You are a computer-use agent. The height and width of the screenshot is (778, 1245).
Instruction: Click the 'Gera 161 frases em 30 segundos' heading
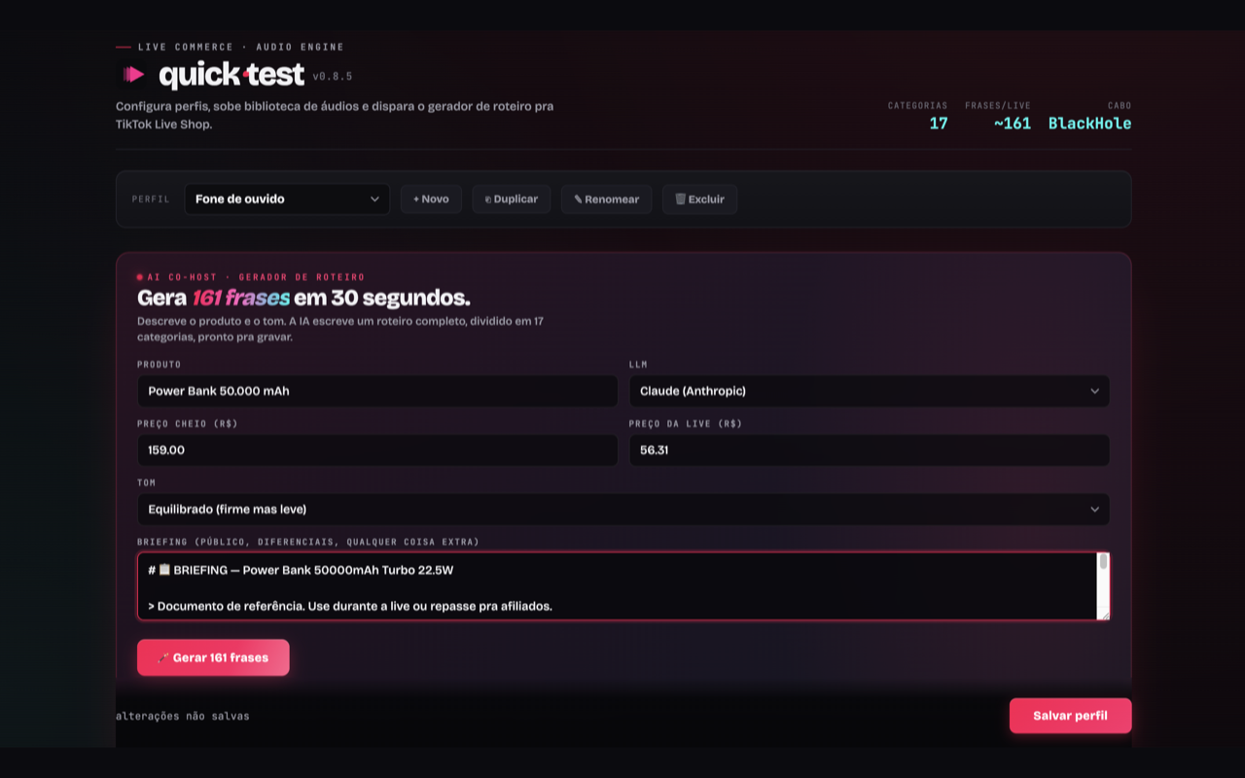click(303, 298)
